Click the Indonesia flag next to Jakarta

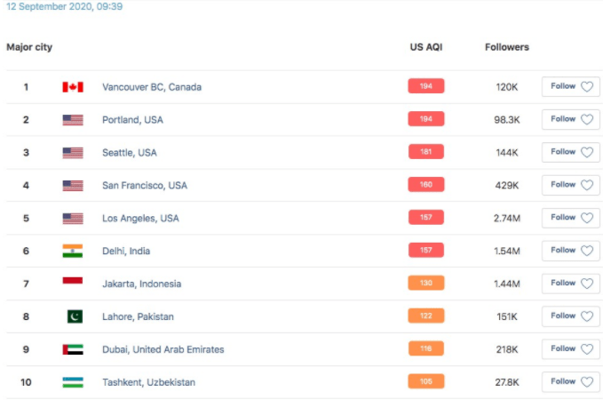click(x=73, y=280)
